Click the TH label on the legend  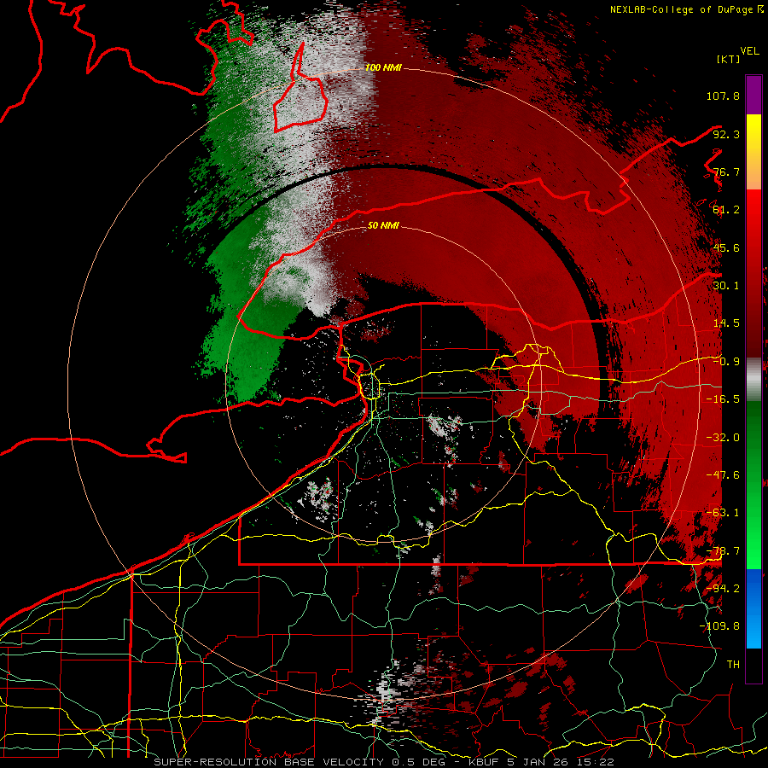pos(733,665)
